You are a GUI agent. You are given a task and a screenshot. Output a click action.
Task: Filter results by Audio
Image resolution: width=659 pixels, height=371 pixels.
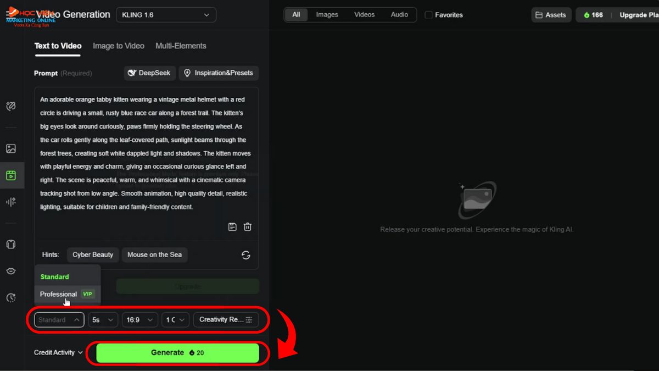[399, 15]
